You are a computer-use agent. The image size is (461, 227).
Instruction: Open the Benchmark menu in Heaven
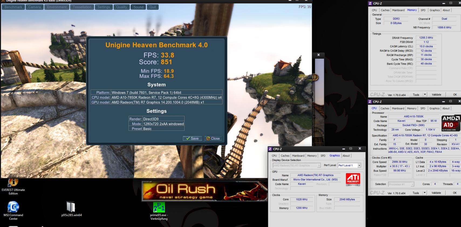13,7
